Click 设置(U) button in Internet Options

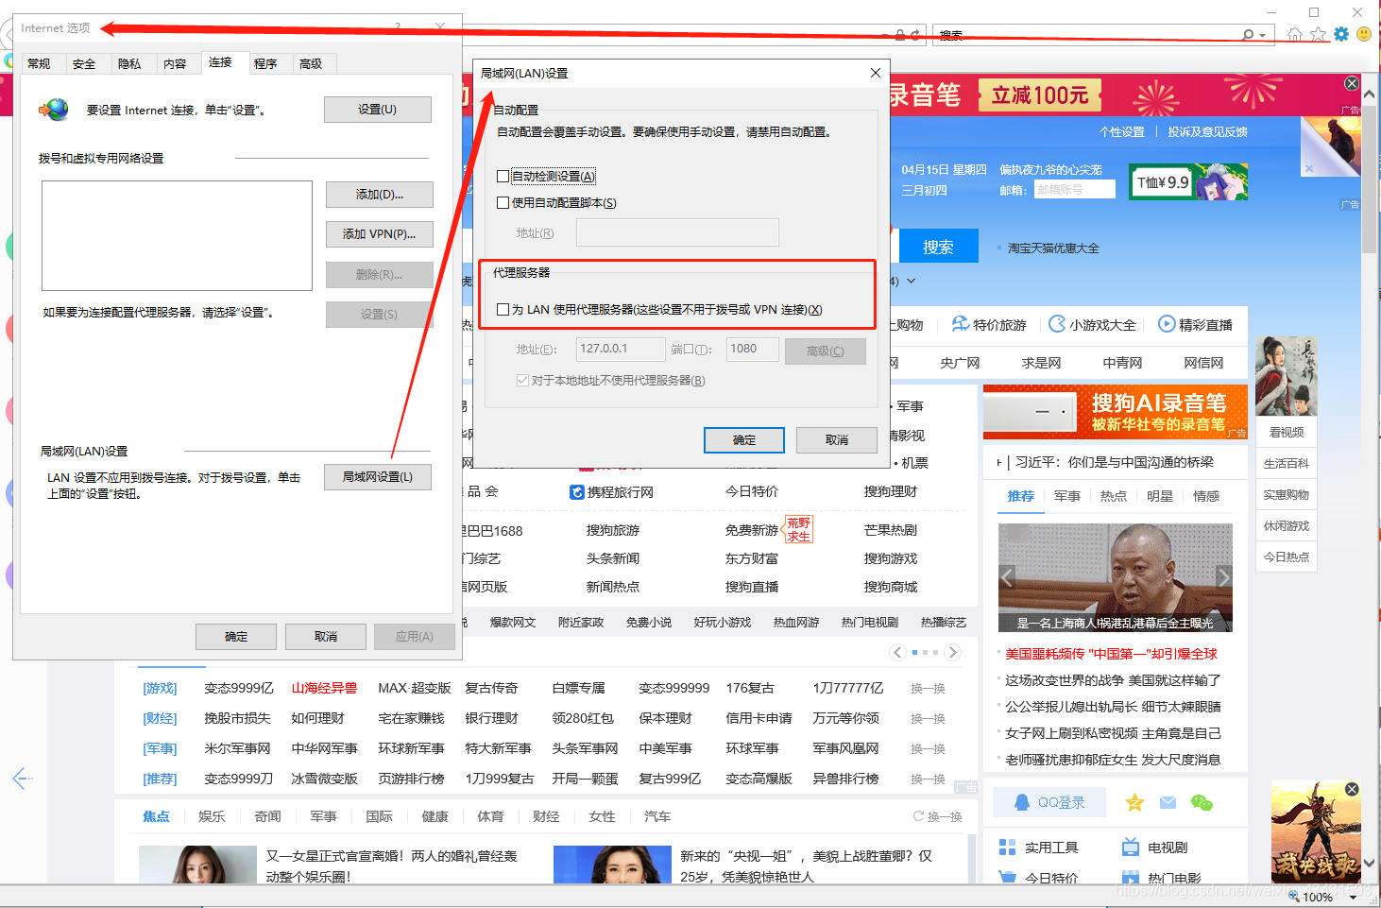tap(377, 110)
